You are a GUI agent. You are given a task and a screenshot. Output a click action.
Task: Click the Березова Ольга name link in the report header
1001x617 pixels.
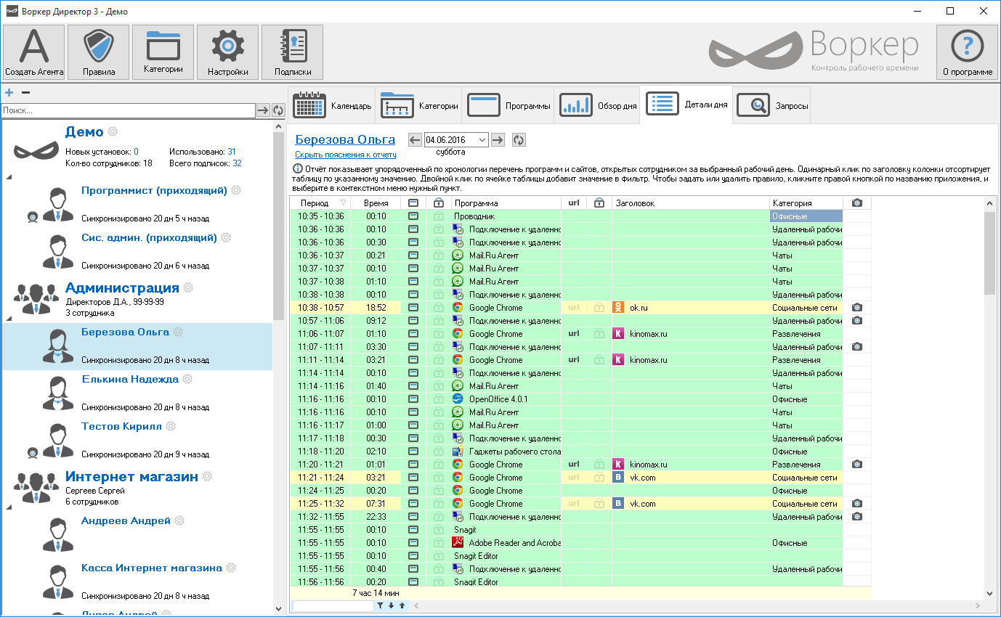345,139
